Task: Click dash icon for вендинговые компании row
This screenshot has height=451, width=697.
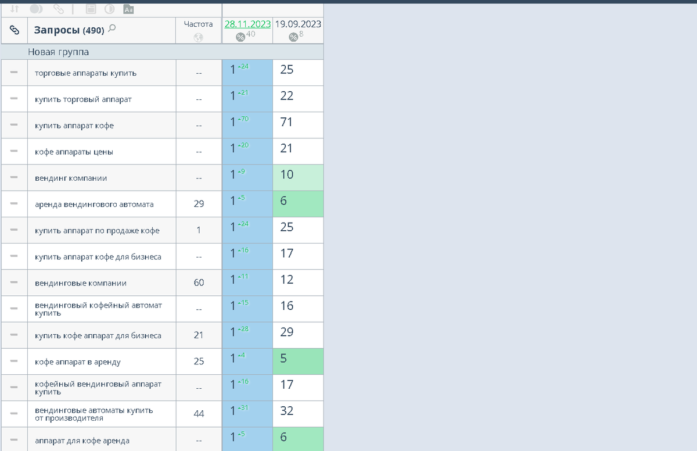Action: [14, 282]
